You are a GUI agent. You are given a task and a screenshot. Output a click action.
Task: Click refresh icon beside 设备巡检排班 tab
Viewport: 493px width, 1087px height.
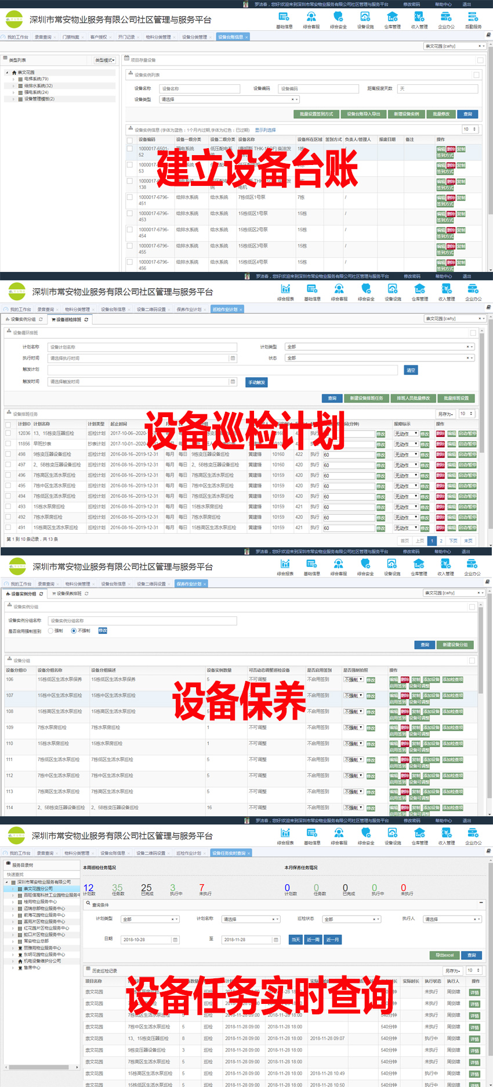point(86,320)
